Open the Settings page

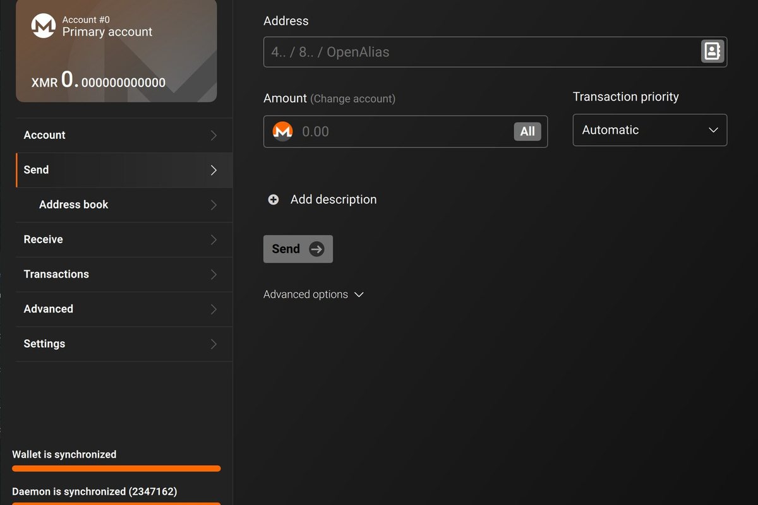coord(124,343)
